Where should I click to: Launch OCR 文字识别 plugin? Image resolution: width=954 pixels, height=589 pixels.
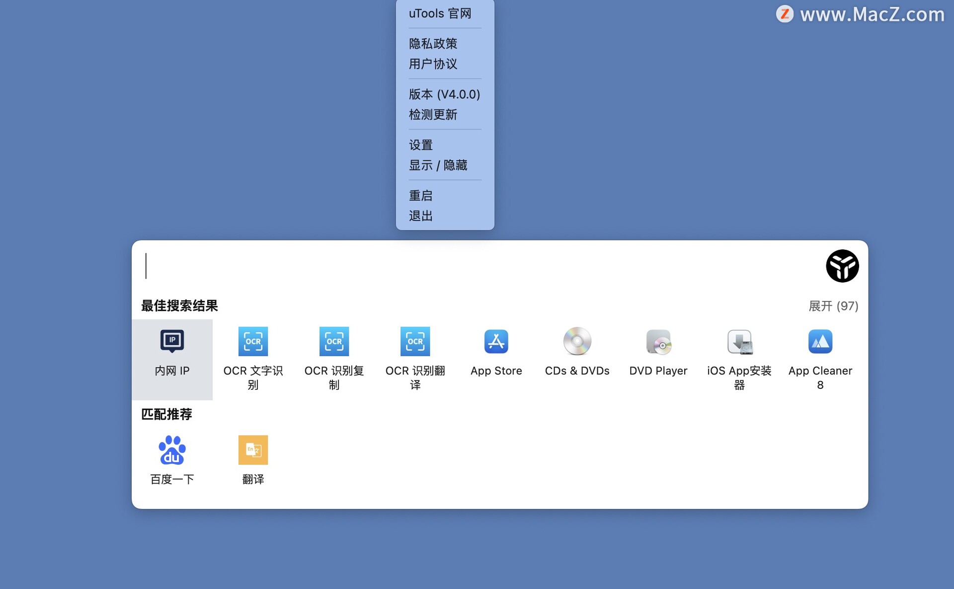pyautogui.click(x=253, y=359)
